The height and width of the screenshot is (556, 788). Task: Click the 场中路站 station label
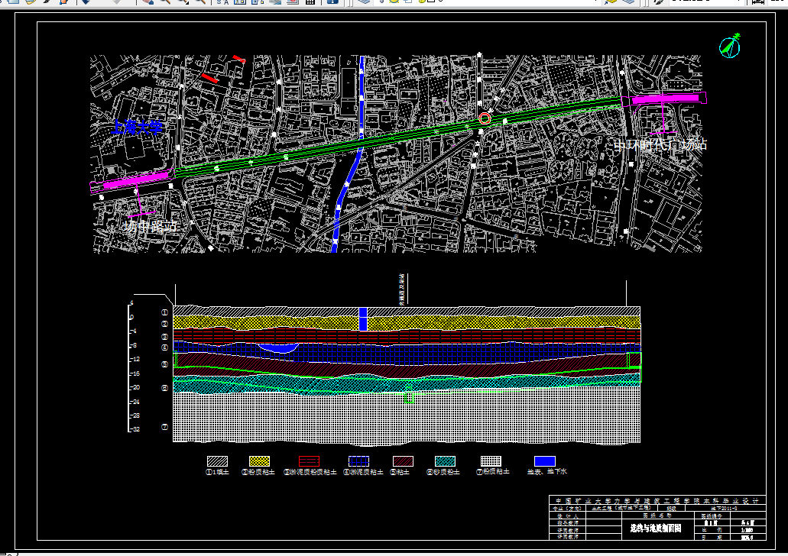point(151,227)
